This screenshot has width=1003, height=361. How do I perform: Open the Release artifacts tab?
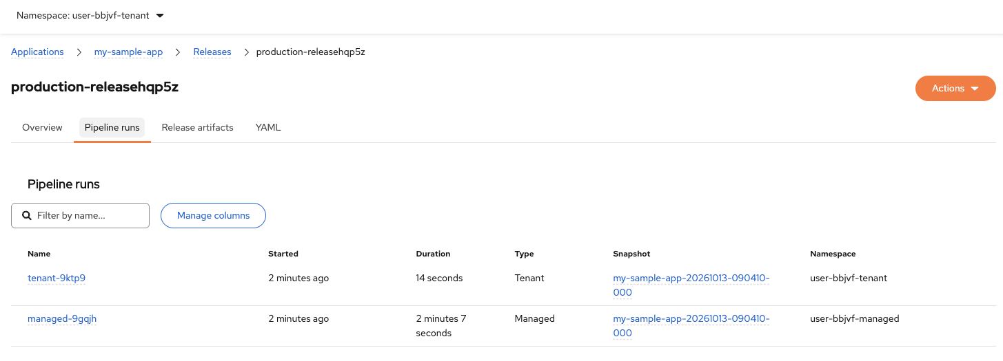coord(197,128)
